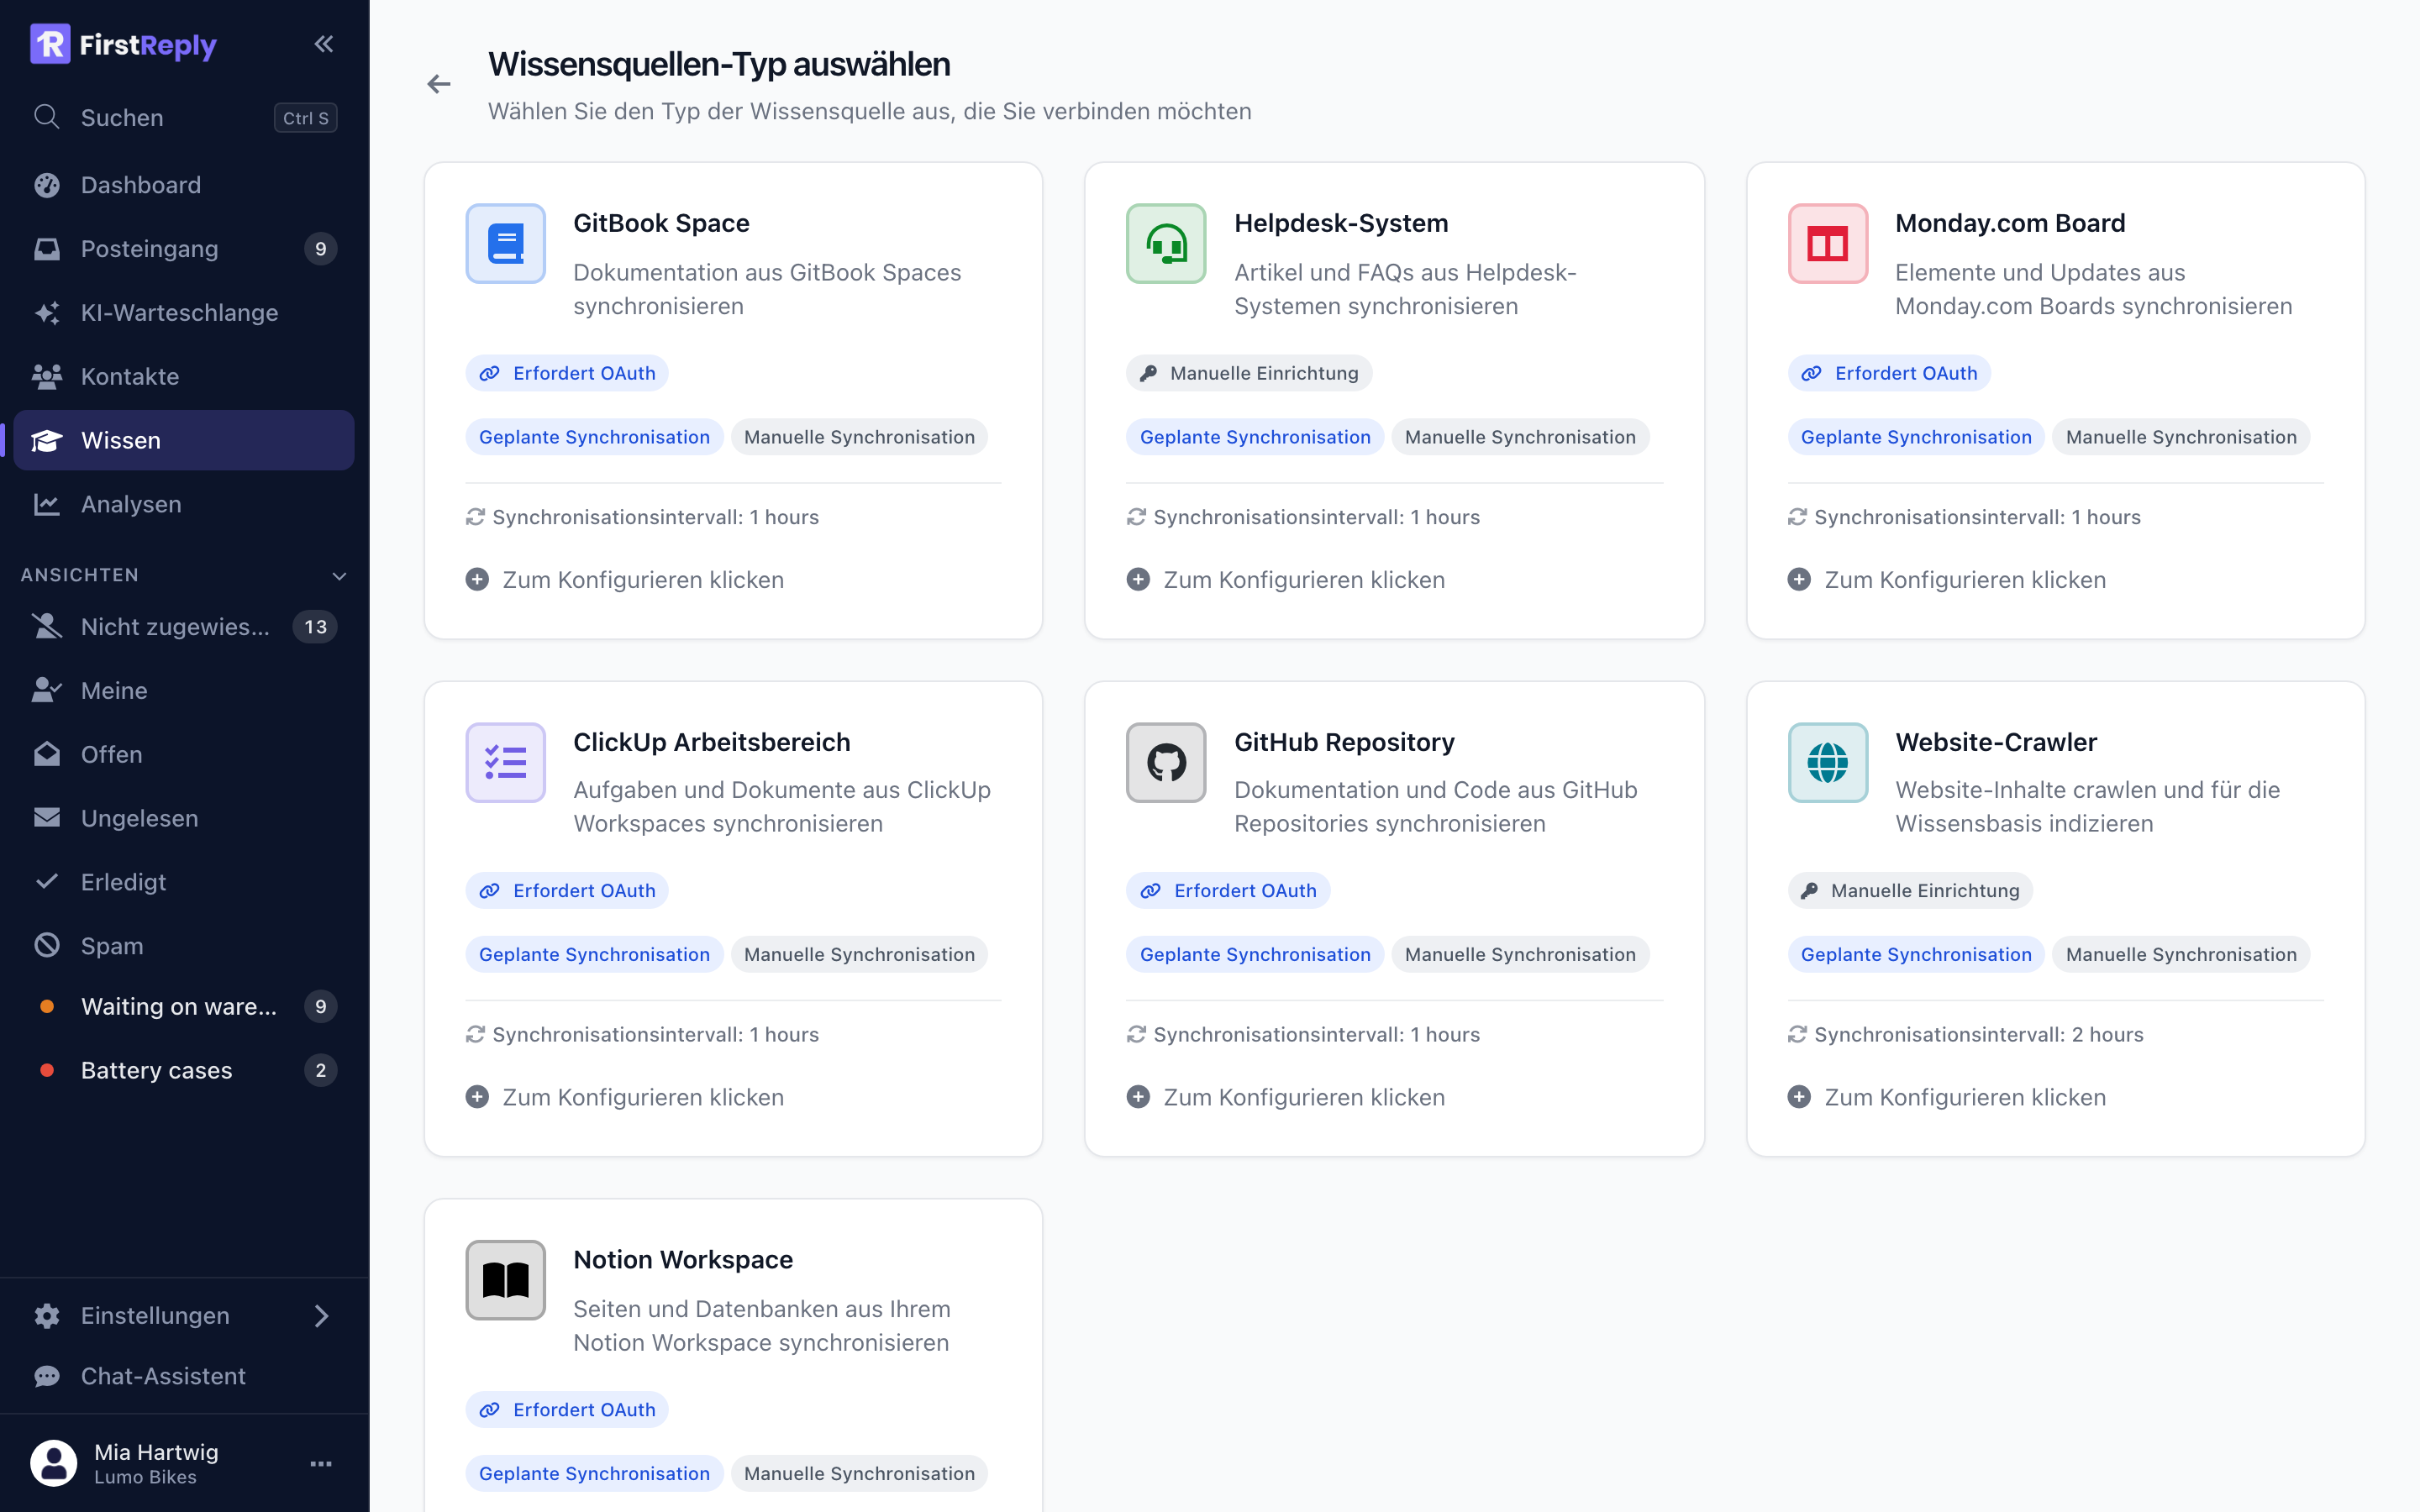Click 'Manuelle Einrichtung' badge on Website-Crawler
Image resolution: width=2420 pixels, height=1512 pixels.
[x=1910, y=890]
